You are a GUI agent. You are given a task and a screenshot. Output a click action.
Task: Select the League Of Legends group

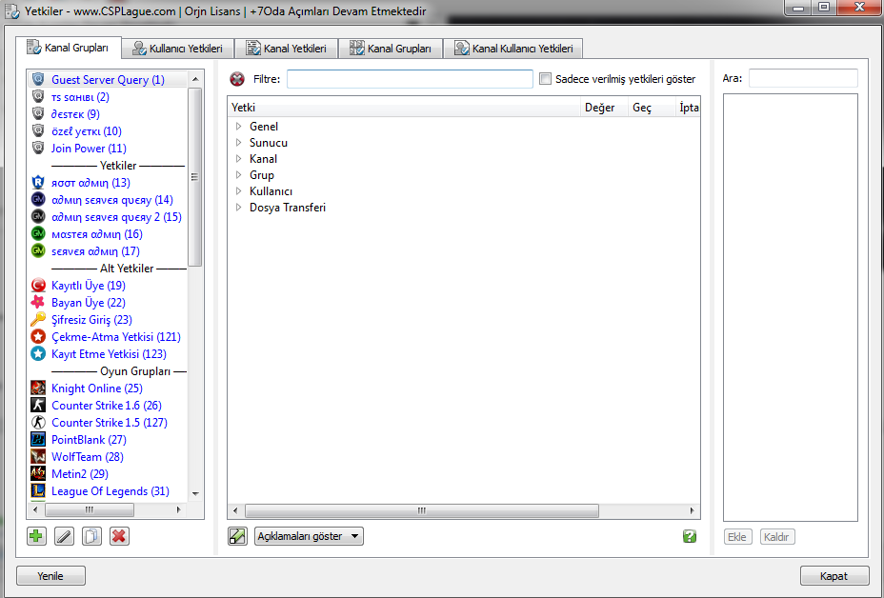point(110,491)
